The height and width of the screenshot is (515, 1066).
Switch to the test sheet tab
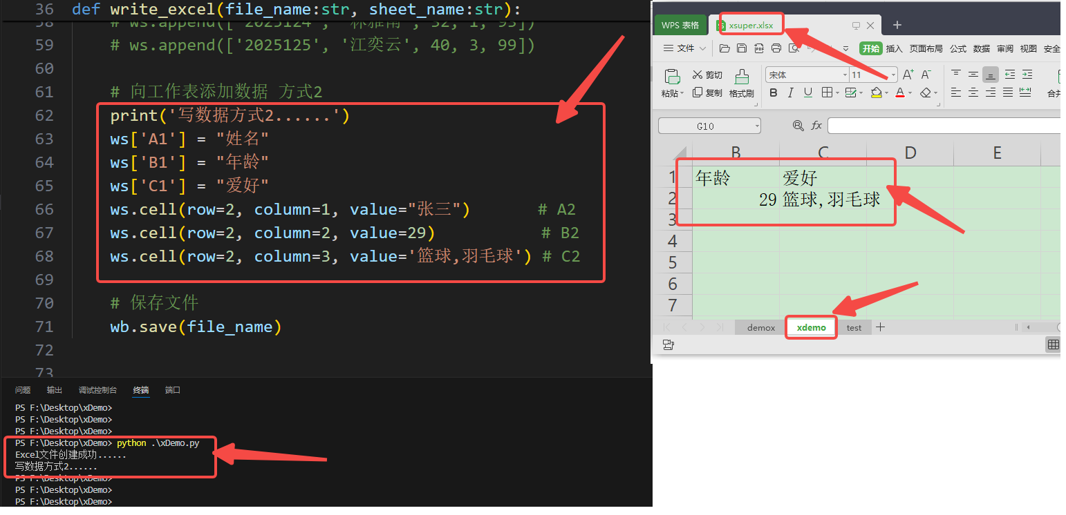point(854,327)
